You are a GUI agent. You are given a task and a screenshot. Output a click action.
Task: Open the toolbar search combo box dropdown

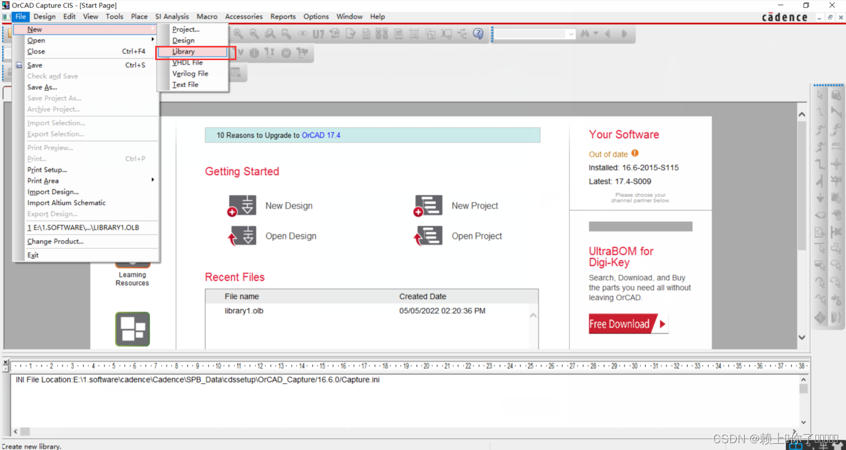pos(571,34)
